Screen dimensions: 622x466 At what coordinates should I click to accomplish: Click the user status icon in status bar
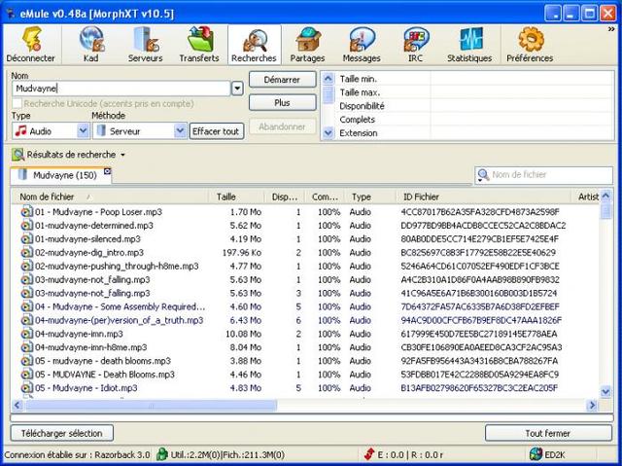162,454
